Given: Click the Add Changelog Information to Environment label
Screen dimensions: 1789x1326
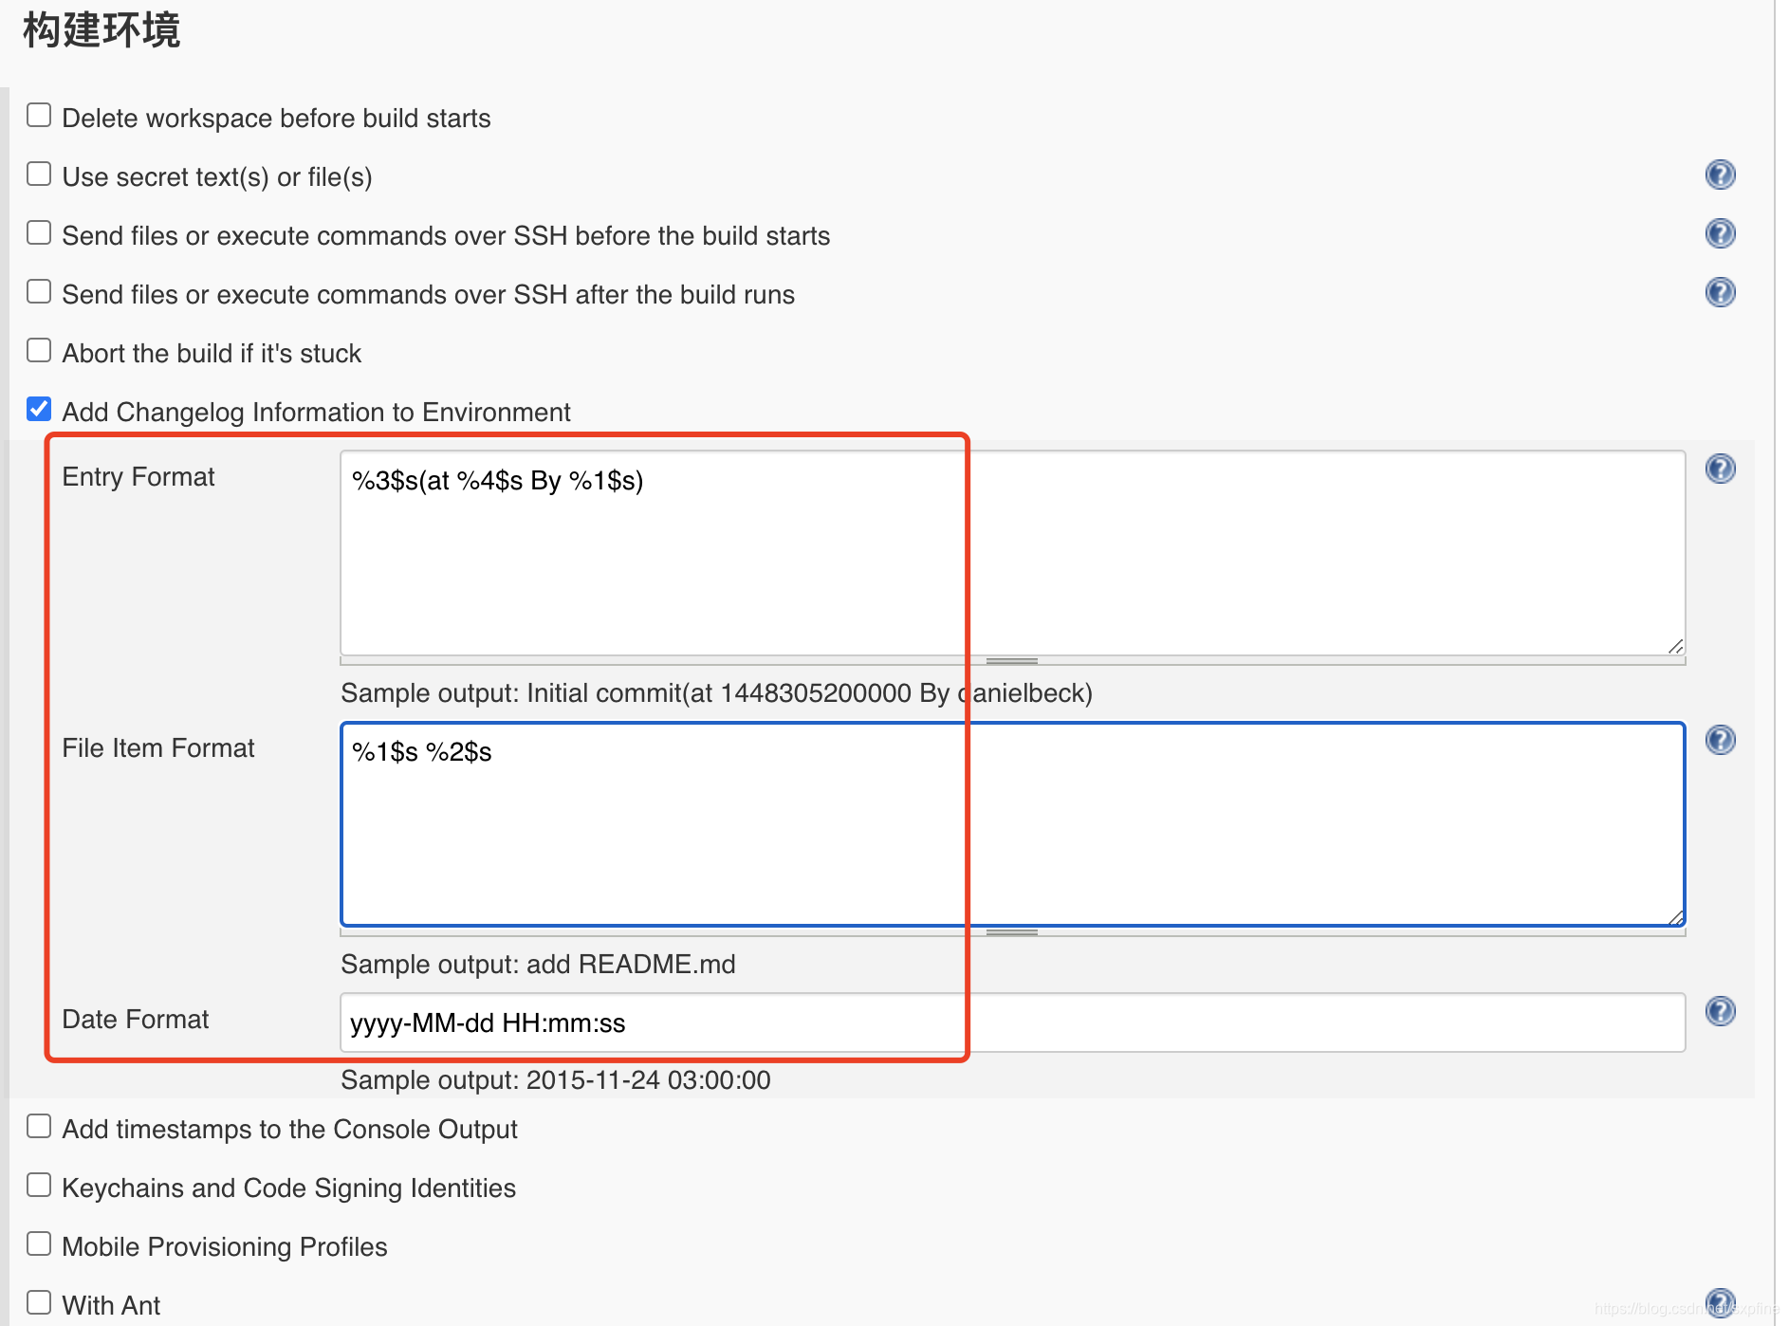Looking at the screenshot, I should coord(316,413).
